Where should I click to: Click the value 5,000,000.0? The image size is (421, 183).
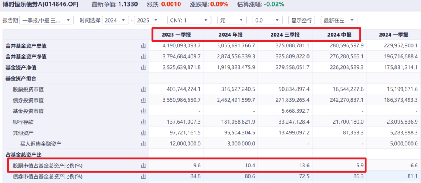(x=403, y=144)
